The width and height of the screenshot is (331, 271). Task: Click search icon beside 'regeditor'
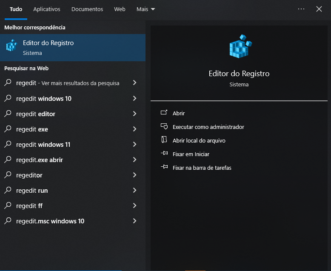pyautogui.click(x=8, y=174)
